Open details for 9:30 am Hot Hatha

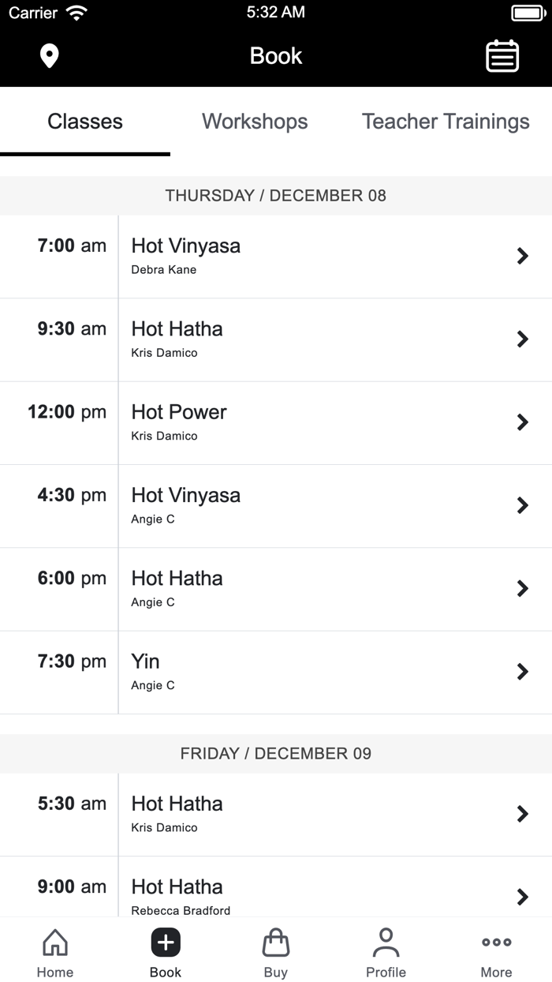tap(276, 339)
